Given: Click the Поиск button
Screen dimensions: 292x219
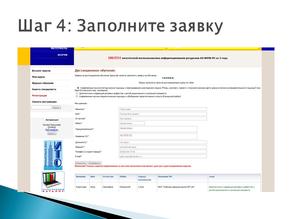Looking at the screenshot, I should [x=57, y=107].
